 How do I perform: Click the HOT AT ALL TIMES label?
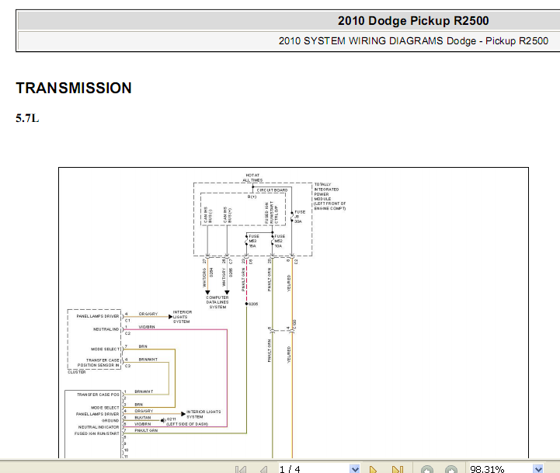point(252,178)
